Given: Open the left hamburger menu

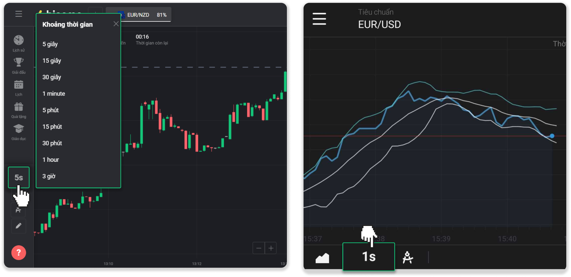Looking at the screenshot, I should click(19, 14).
